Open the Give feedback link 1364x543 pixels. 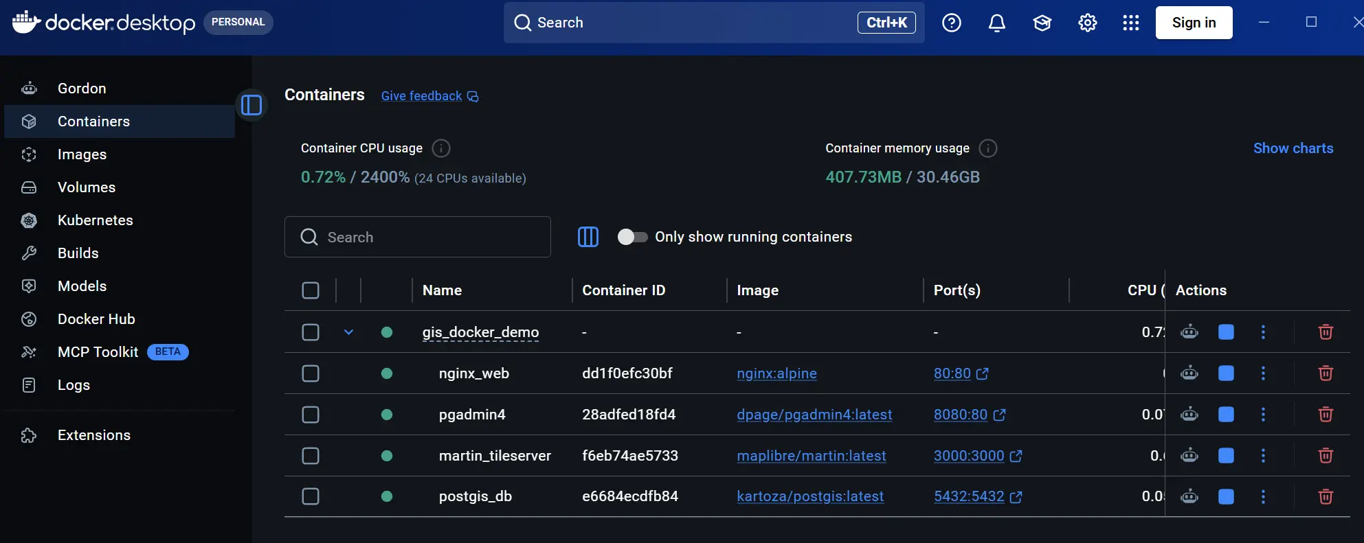coord(429,96)
